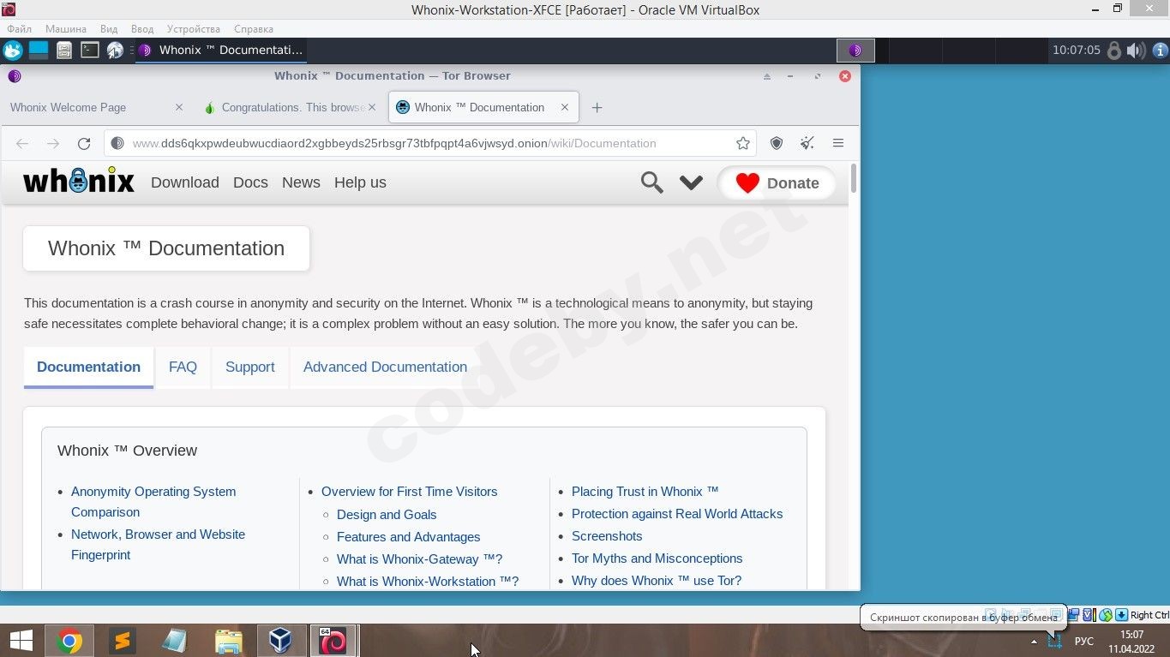This screenshot has width=1170, height=657.
Task: Open Help us in the site navigation
Action: [360, 182]
